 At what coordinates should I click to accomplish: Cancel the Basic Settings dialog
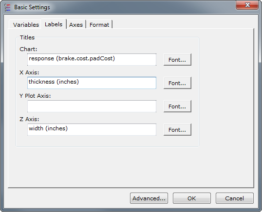[234, 198]
